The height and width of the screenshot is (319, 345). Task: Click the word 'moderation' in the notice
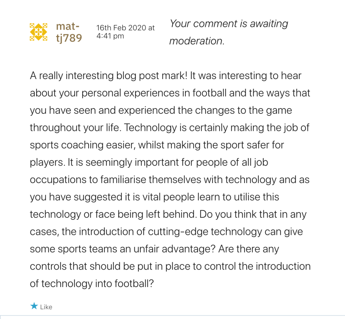(x=196, y=41)
